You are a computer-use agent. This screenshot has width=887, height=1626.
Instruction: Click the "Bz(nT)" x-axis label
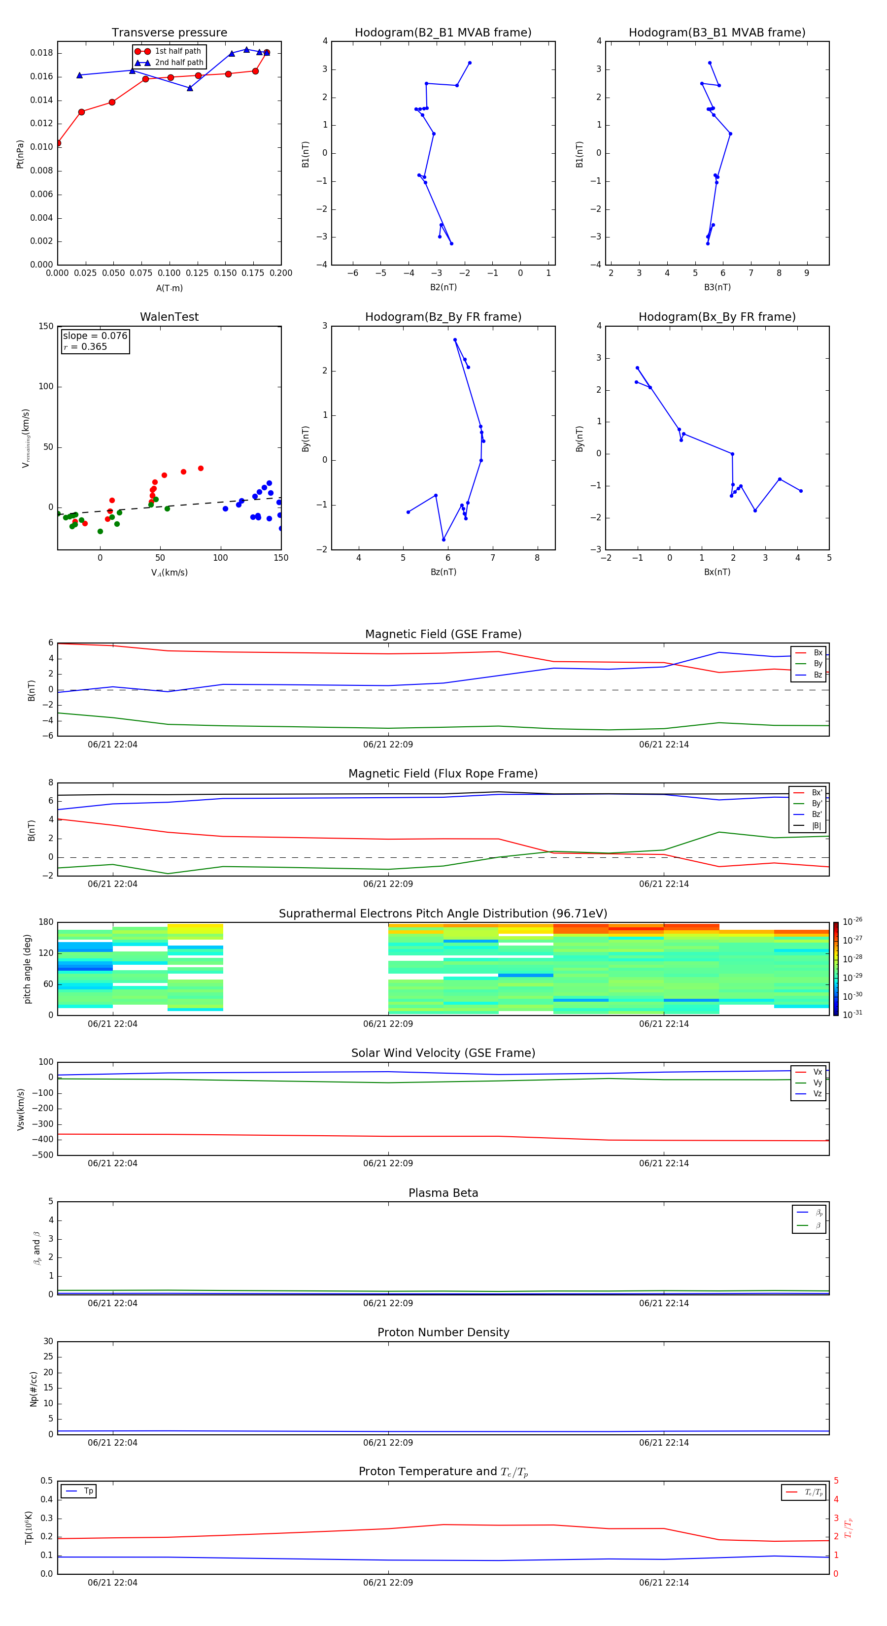coord(443,572)
